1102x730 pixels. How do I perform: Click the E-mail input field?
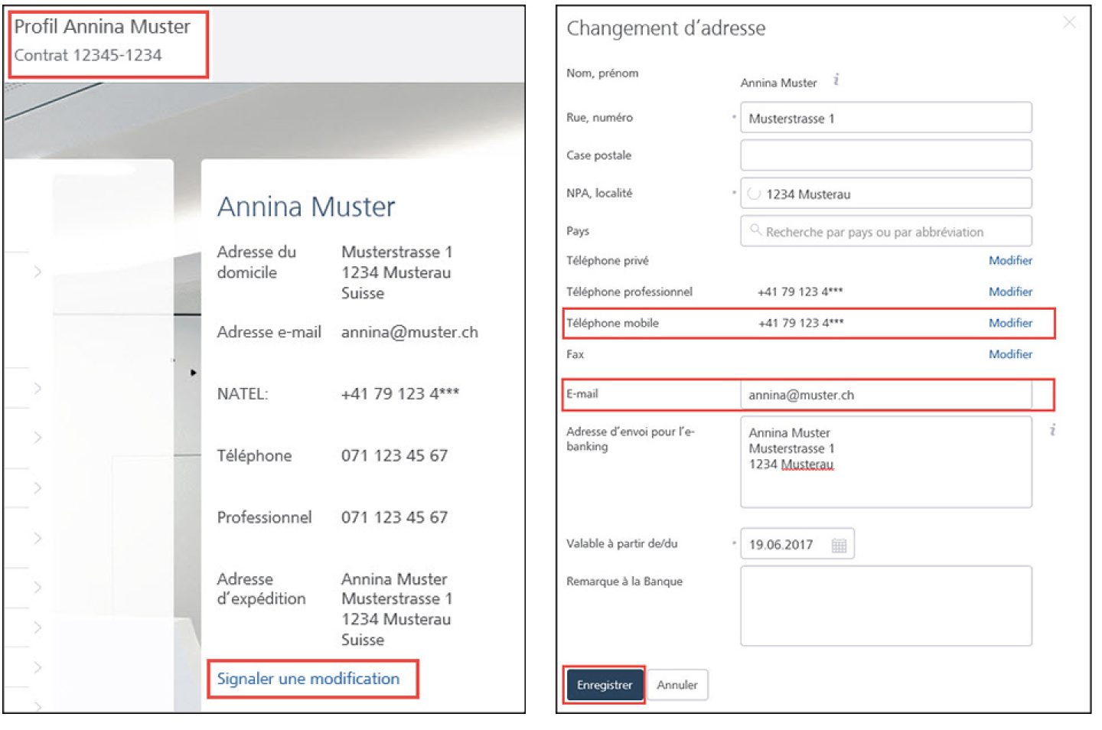885,395
